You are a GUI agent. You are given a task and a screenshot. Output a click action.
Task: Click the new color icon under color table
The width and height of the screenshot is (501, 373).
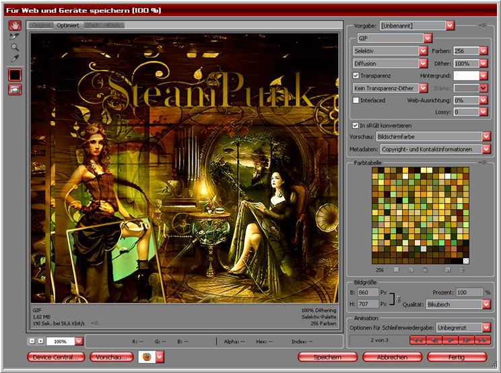(x=448, y=270)
